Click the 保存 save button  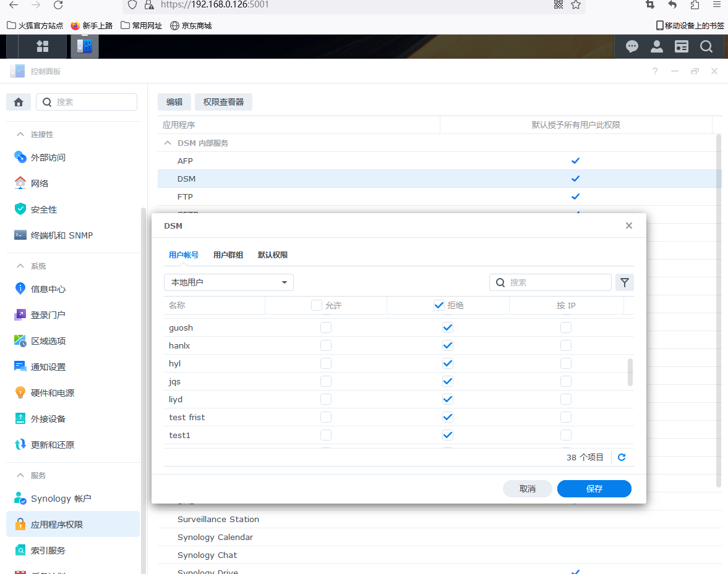[594, 489]
